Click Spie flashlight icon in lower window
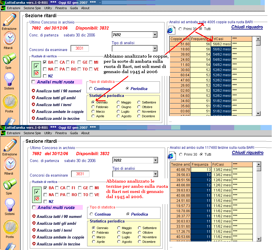 (x=10, y=184)
